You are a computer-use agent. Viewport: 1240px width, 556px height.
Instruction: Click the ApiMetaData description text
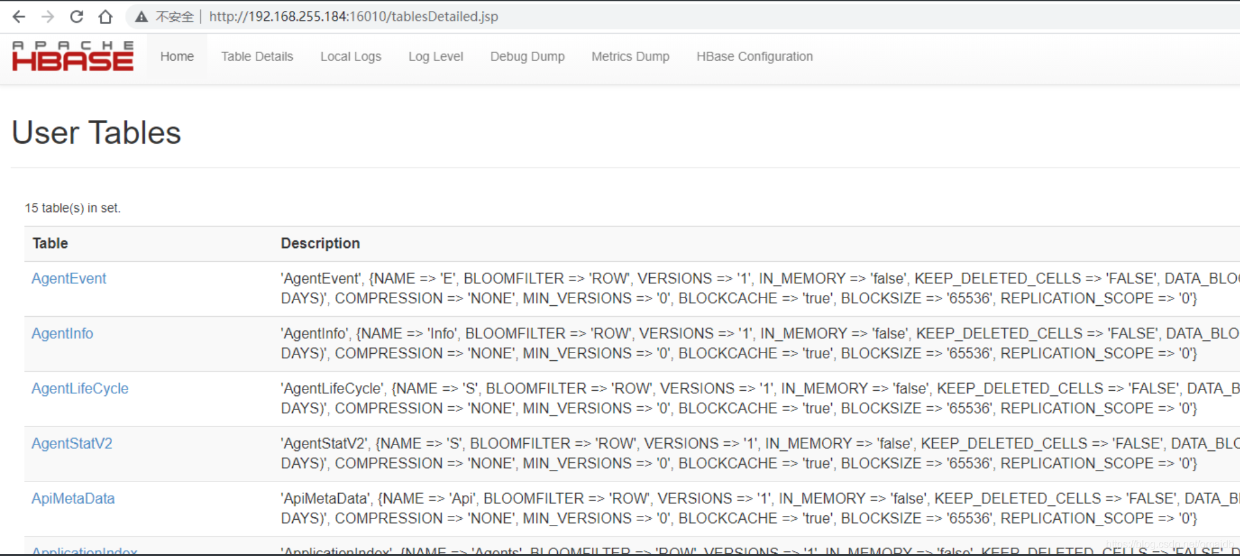[760, 509]
